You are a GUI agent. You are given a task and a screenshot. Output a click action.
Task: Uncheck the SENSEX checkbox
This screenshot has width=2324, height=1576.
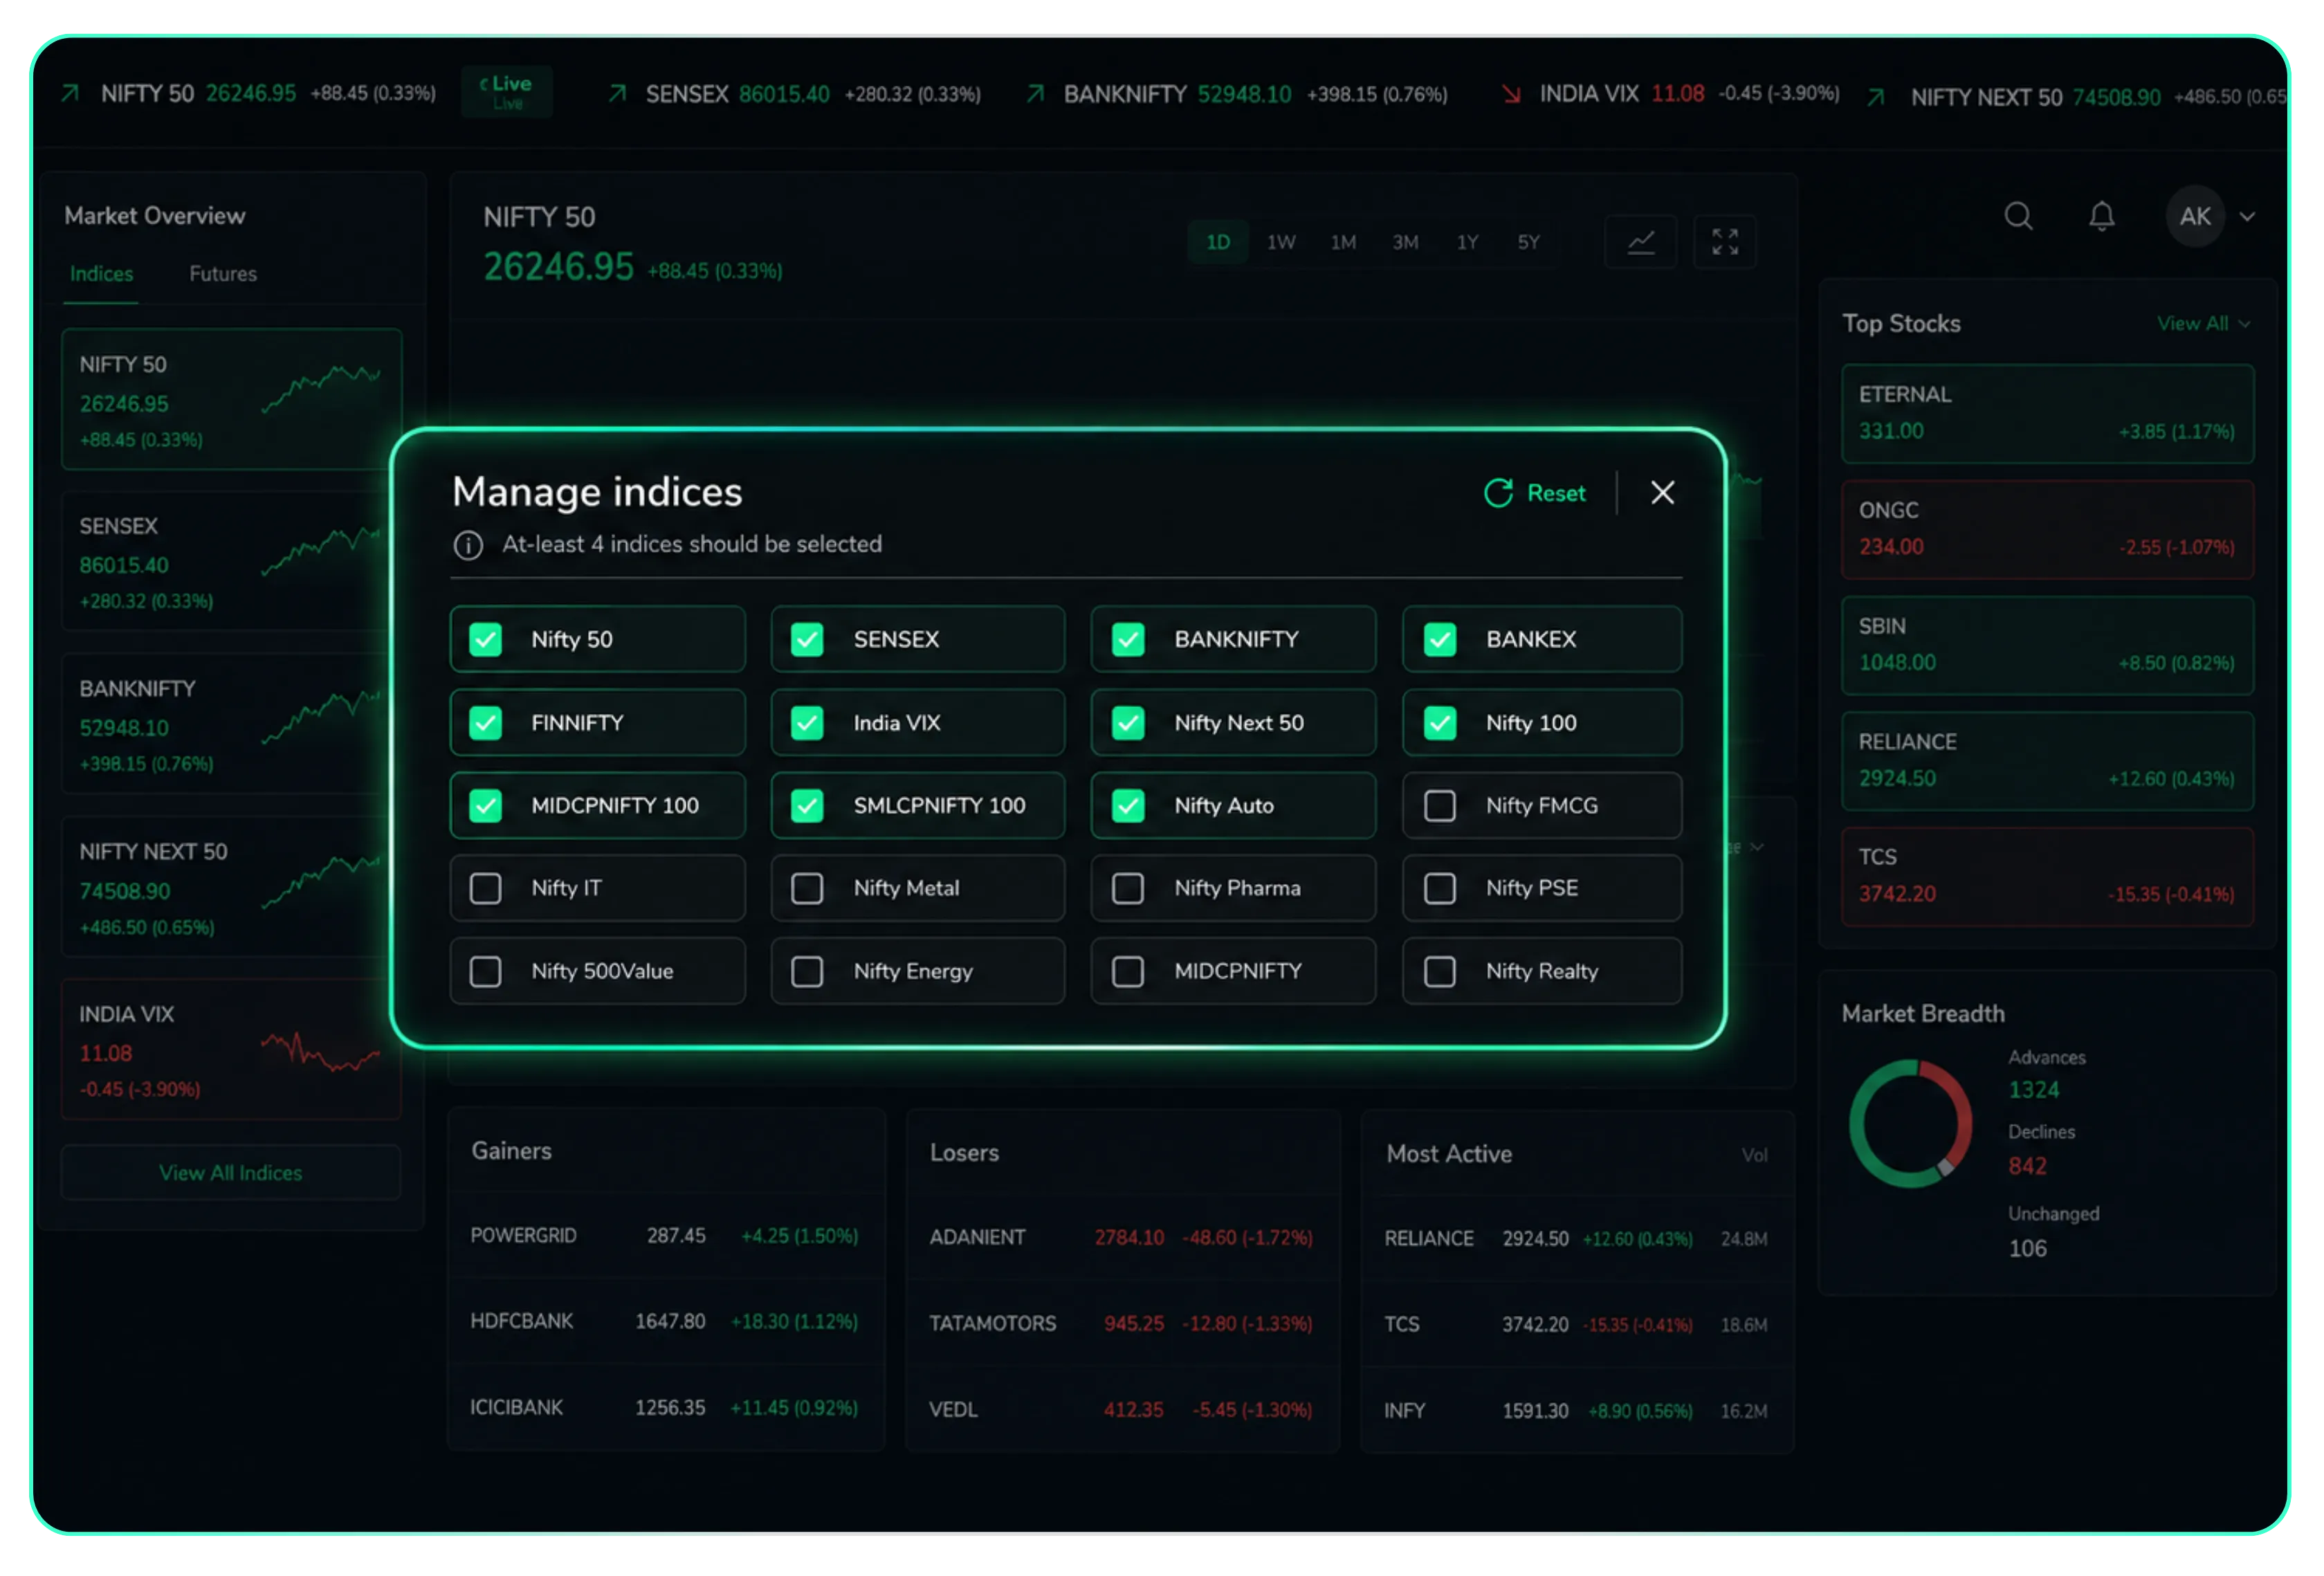(806, 640)
